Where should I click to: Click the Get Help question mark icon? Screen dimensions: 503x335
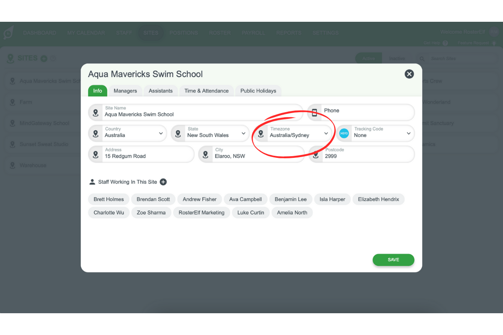446,43
